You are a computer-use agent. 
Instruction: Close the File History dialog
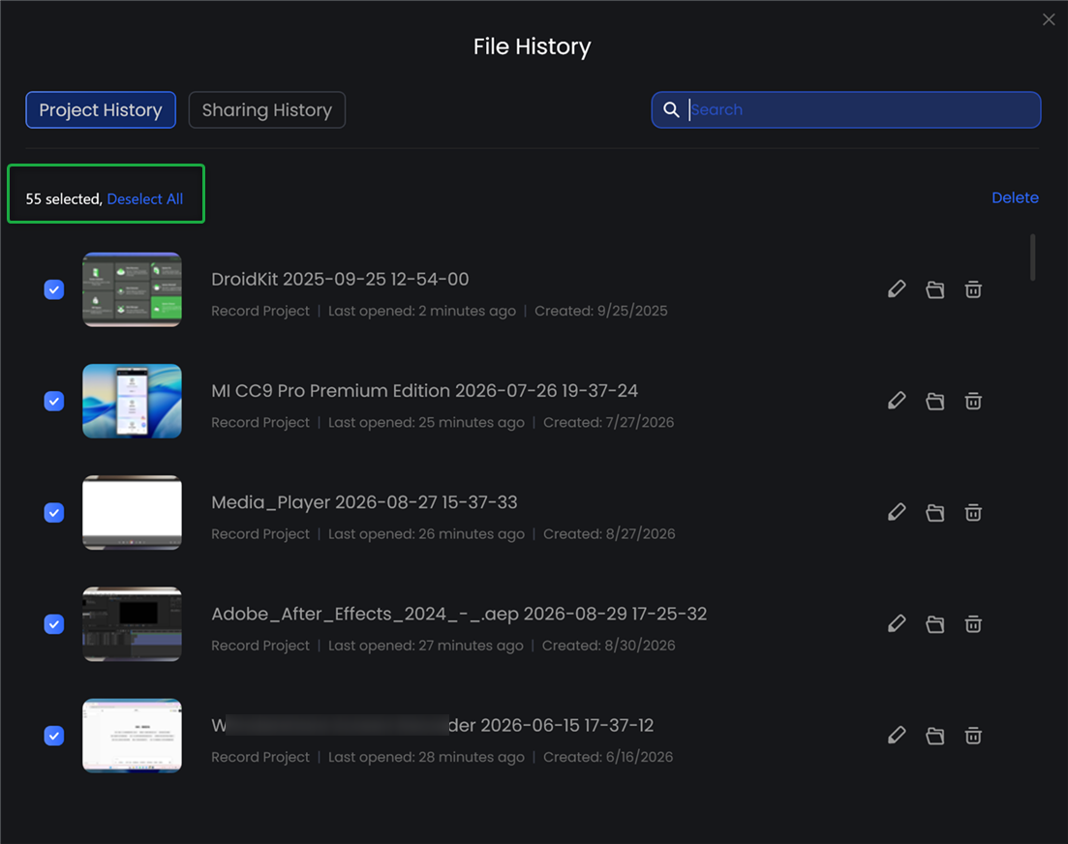coord(1049,19)
